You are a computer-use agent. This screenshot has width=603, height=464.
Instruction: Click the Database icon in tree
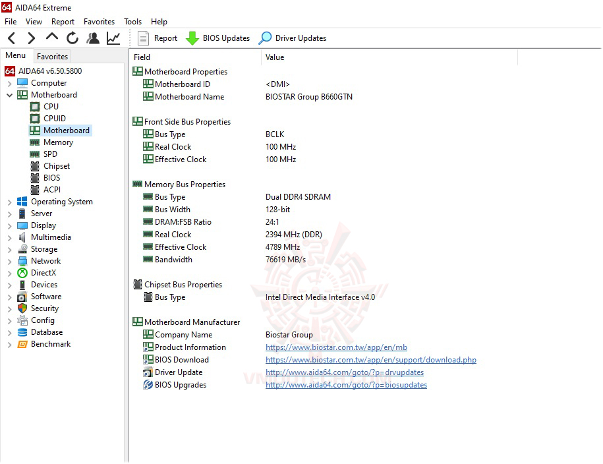click(22, 332)
